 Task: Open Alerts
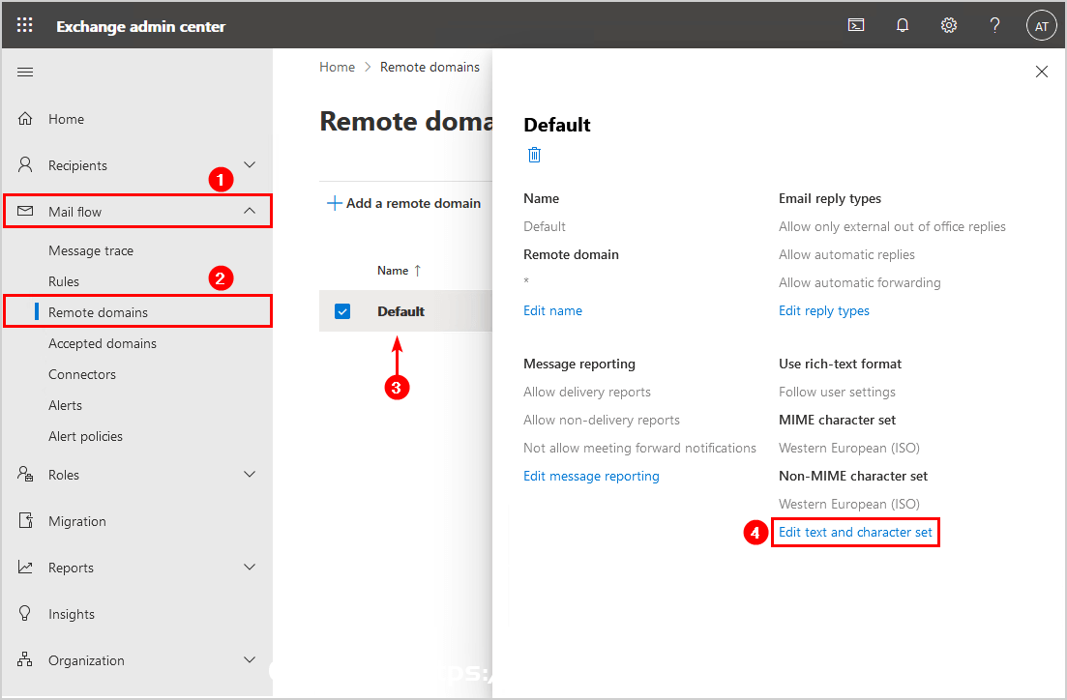coord(65,405)
